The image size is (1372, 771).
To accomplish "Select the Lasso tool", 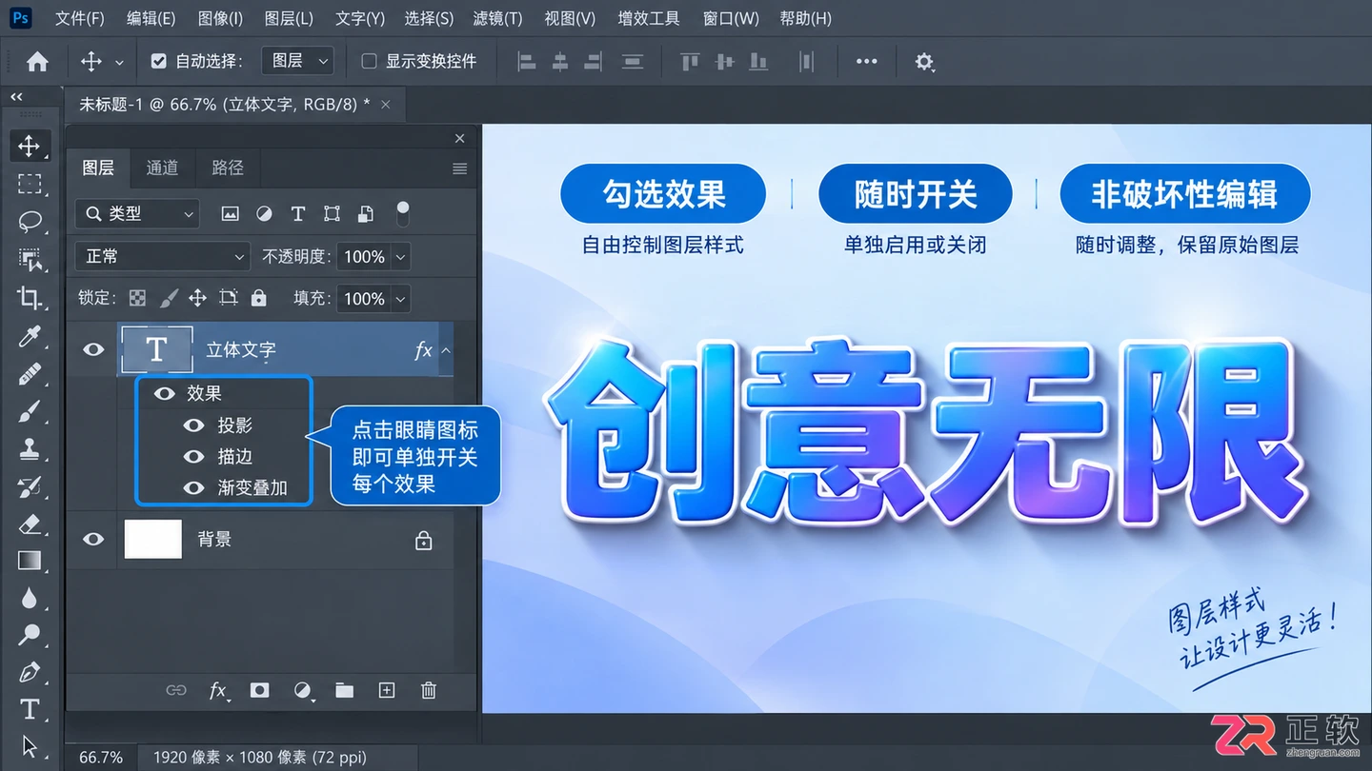I will (x=30, y=222).
